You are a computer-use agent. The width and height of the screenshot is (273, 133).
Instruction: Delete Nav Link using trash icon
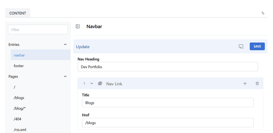pyautogui.click(x=257, y=84)
